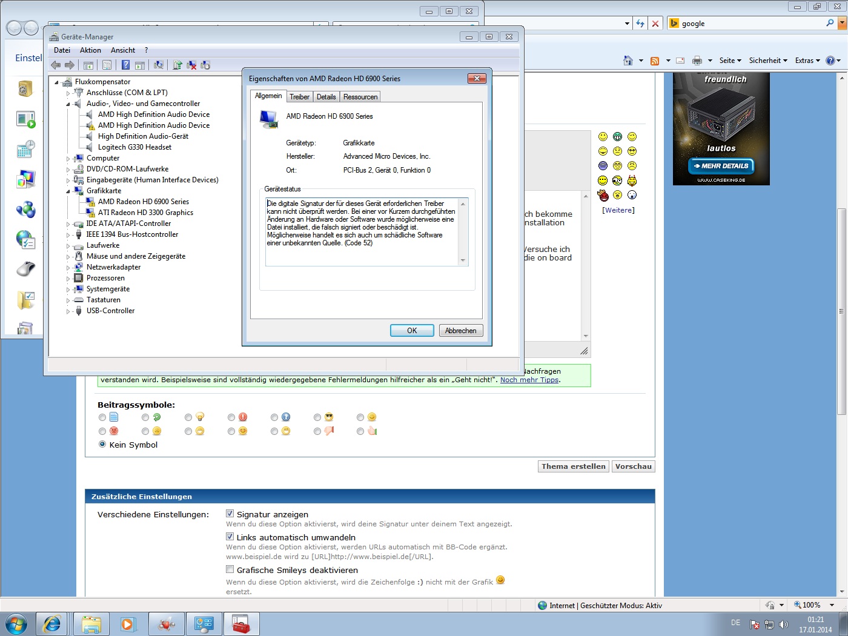The height and width of the screenshot is (636, 848).
Task: Click the Action Center flag in system tray
Action: tap(755, 624)
